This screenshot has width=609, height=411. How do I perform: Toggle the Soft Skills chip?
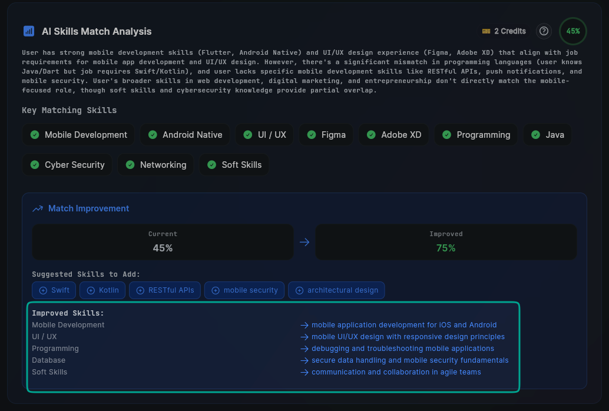tap(234, 164)
